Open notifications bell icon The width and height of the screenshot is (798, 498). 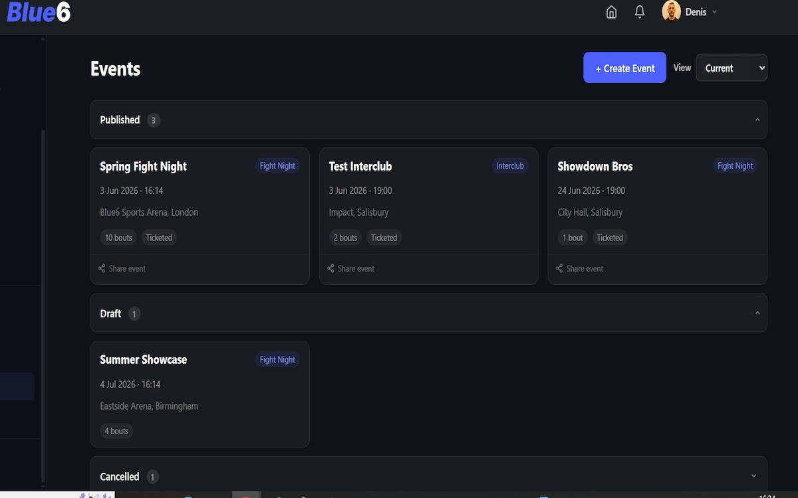[639, 12]
